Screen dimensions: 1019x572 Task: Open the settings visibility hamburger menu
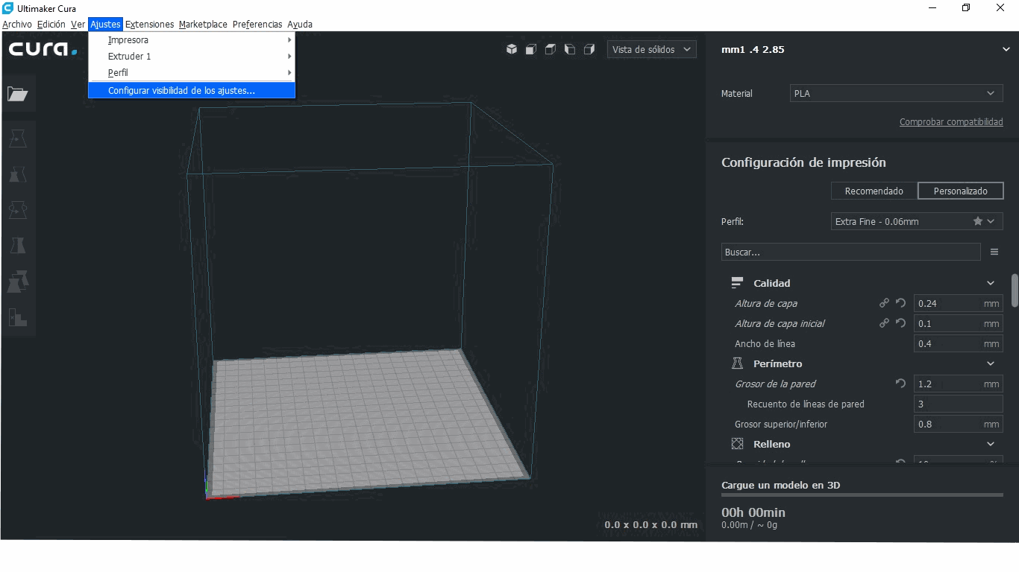tap(994, 252)
